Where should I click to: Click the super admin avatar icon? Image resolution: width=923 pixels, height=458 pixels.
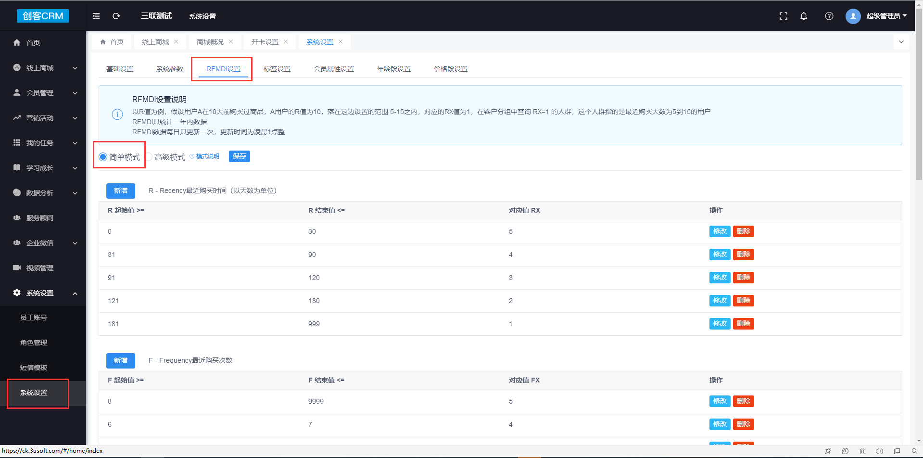tap(853, 16)
